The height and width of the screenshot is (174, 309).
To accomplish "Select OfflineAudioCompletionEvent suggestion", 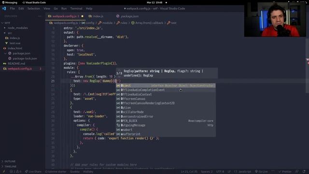I will coord(166,90).
